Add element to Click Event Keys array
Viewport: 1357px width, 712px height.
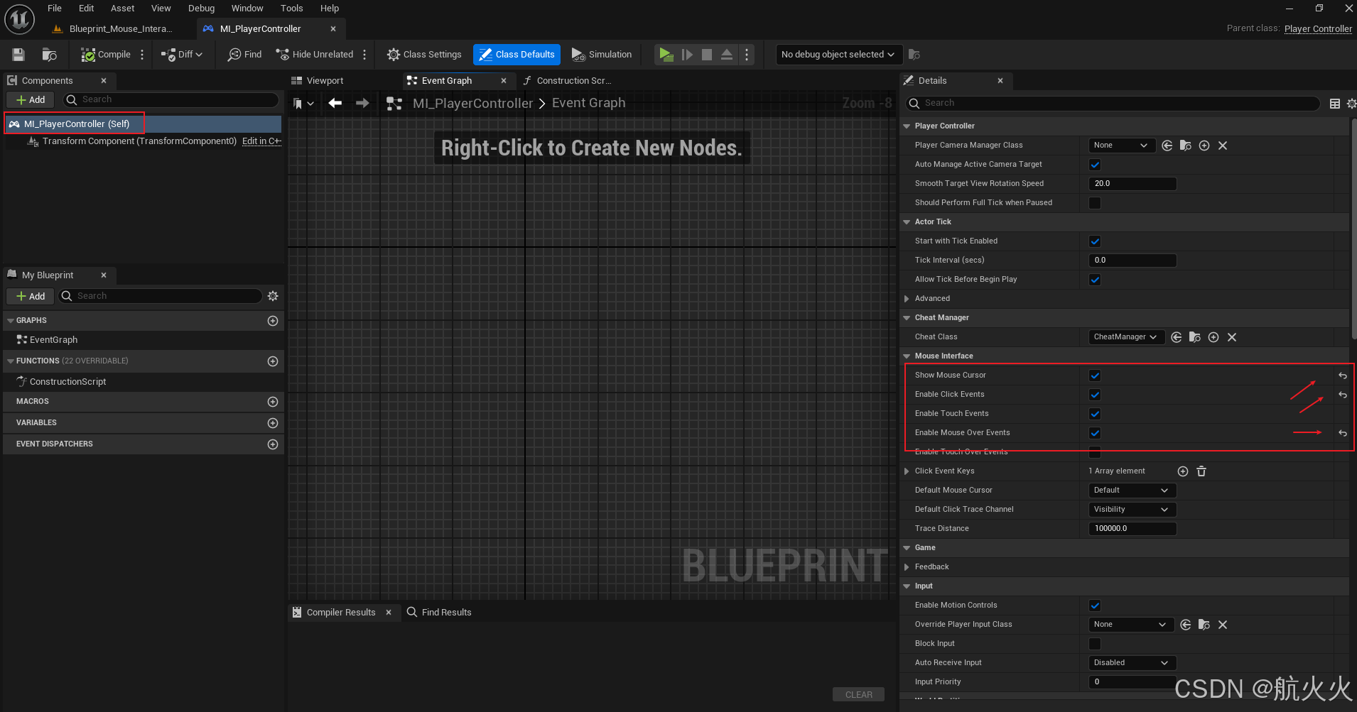1183,471
